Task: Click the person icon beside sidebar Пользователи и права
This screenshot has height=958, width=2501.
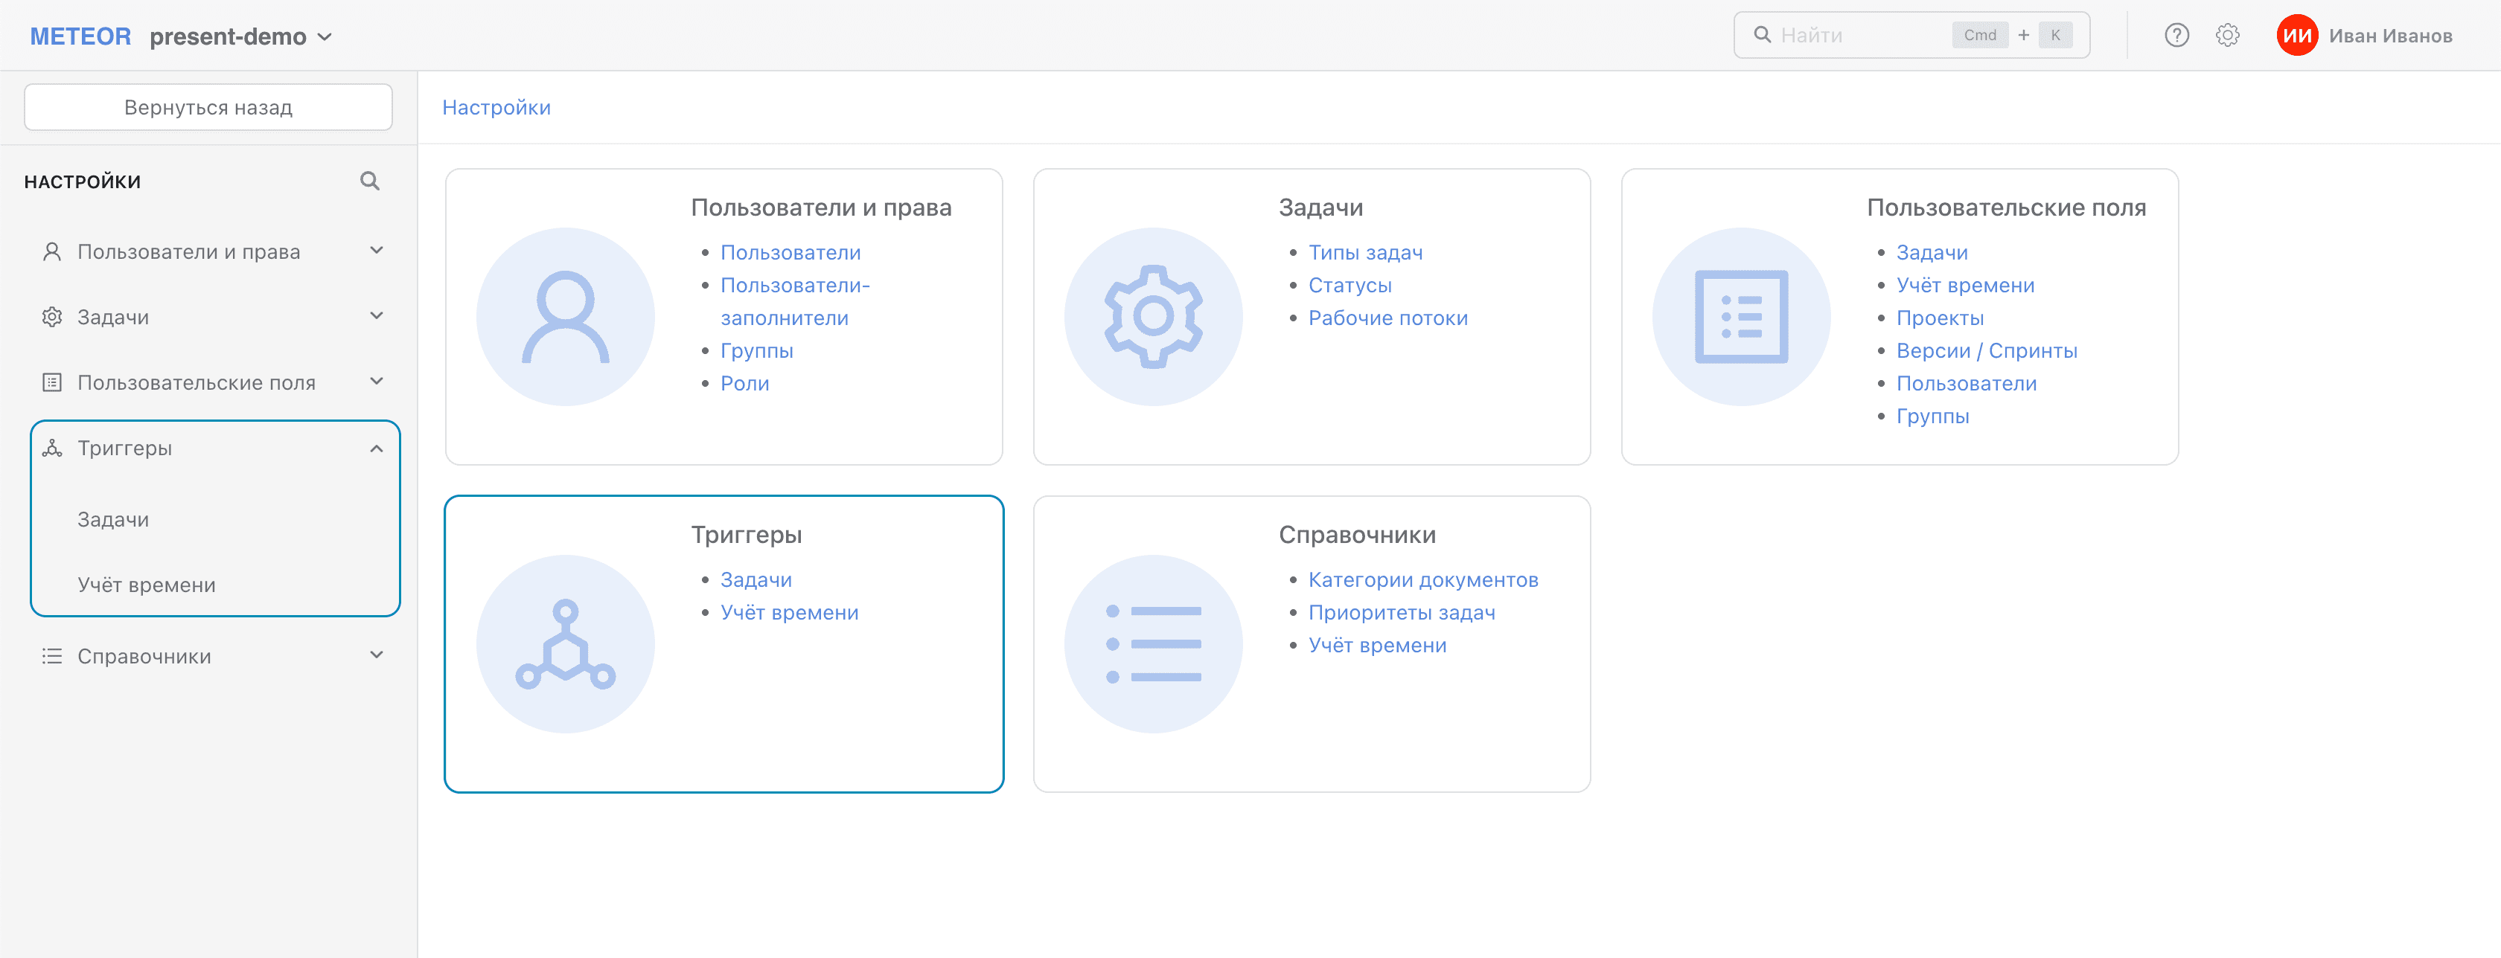Action: coord(52,251)
